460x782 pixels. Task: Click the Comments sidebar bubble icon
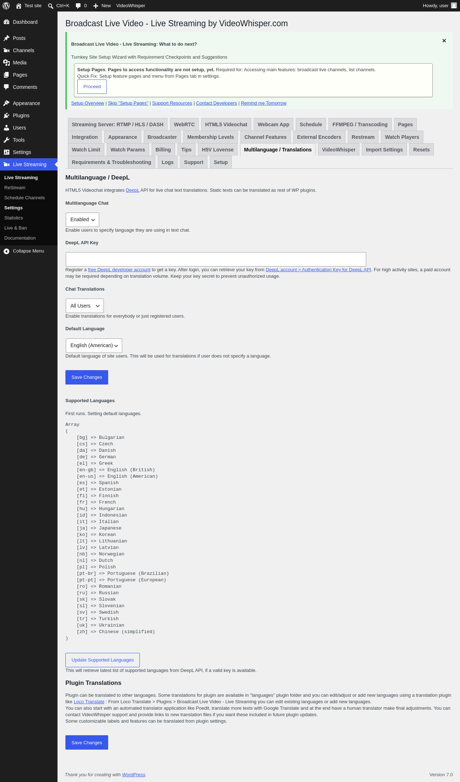click(6, 87)
